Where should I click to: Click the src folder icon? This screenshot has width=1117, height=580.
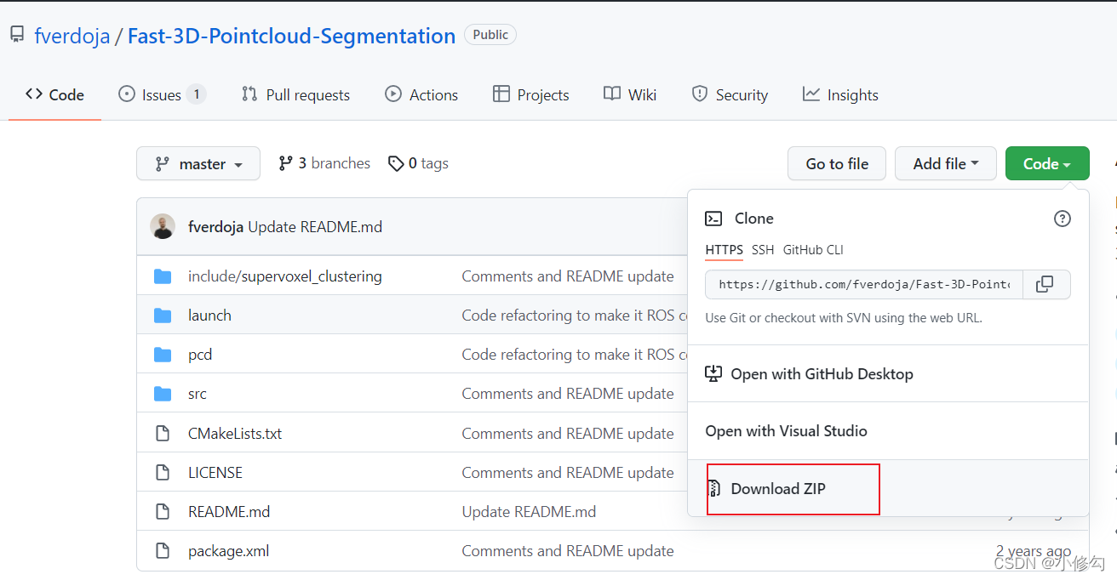163,394
